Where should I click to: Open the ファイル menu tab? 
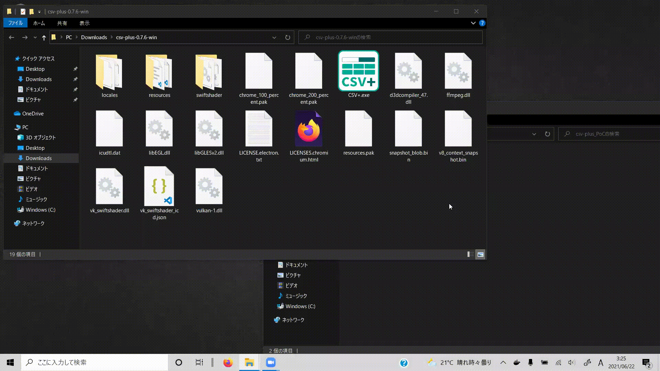coord(15,23)
